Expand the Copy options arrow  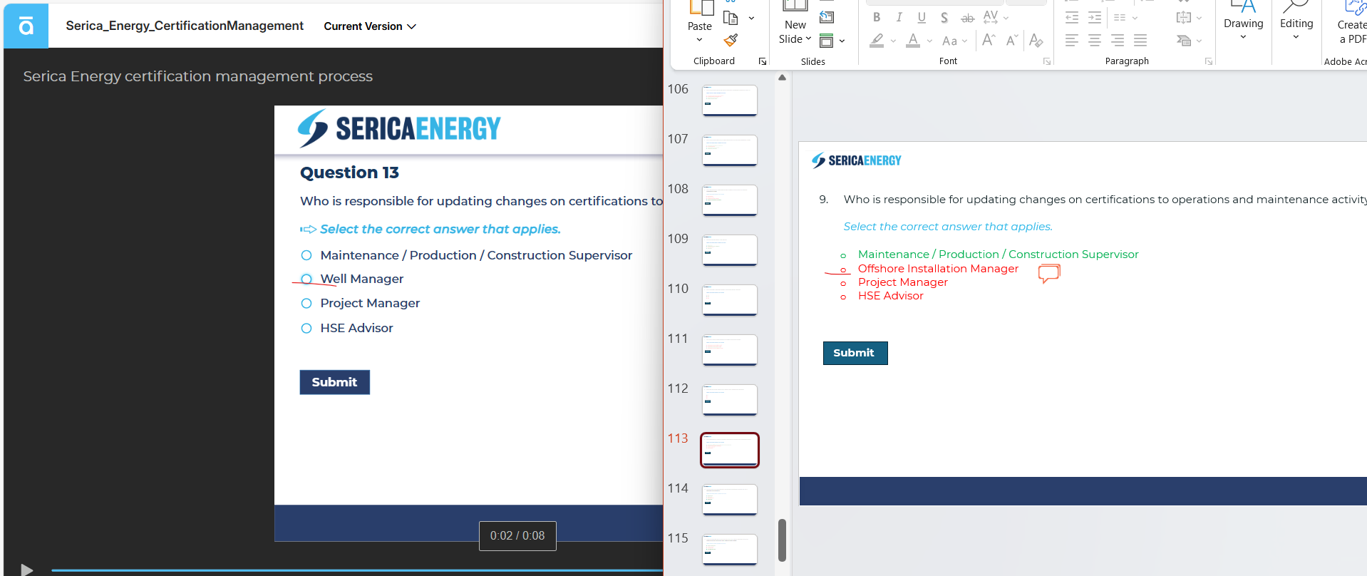[x=751, y=18]
